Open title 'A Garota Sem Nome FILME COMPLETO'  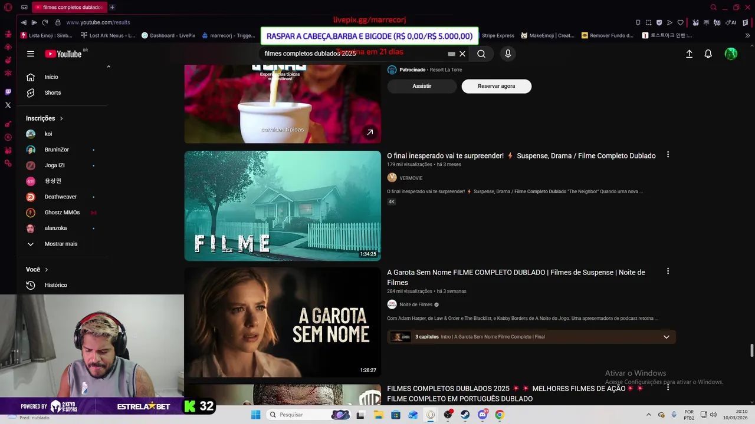tap(516, 277)
